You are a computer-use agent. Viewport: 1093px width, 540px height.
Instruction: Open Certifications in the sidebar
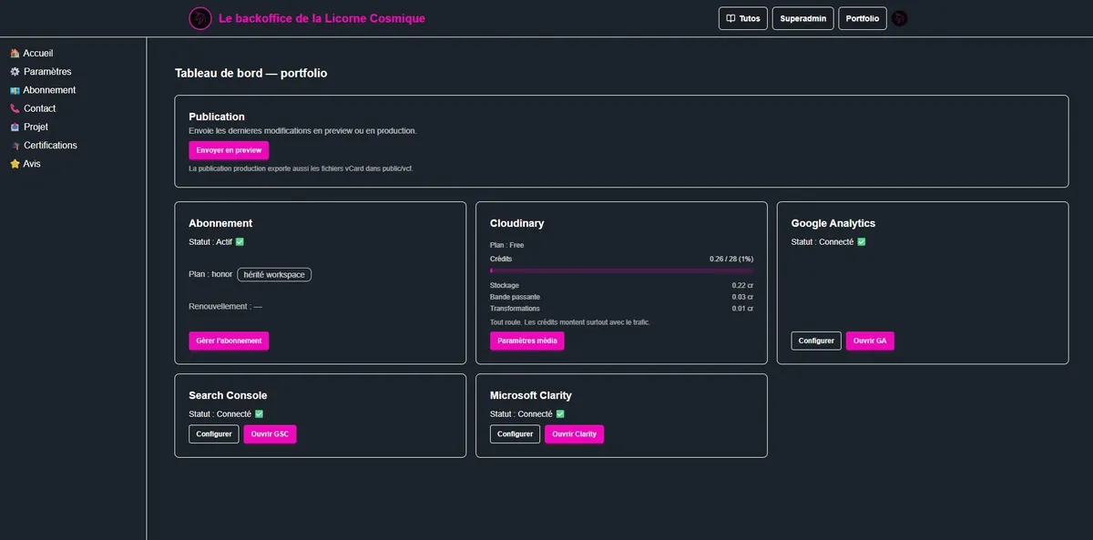[50, 146]
